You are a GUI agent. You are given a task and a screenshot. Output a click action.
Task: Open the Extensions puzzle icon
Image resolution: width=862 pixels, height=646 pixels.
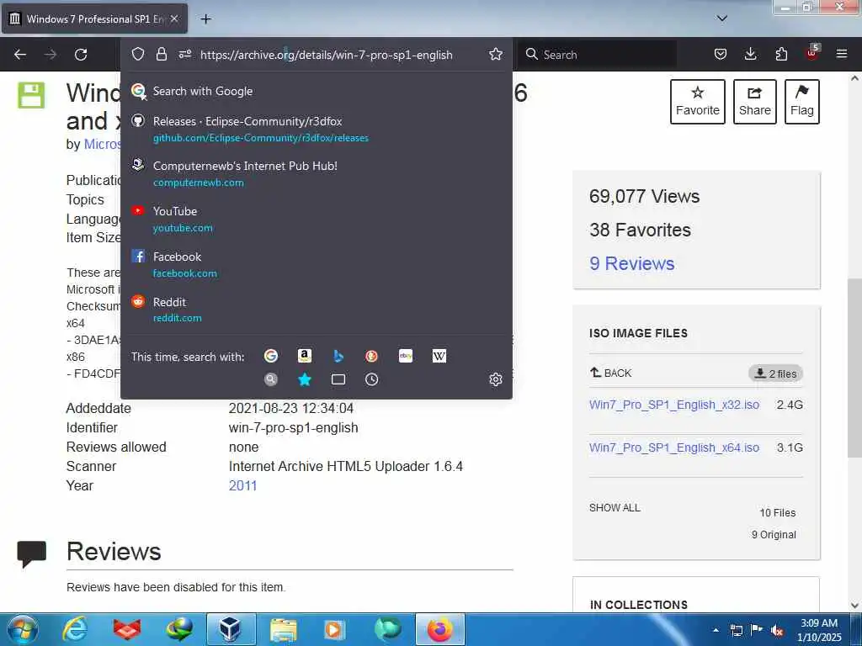[x=781, y=54]
